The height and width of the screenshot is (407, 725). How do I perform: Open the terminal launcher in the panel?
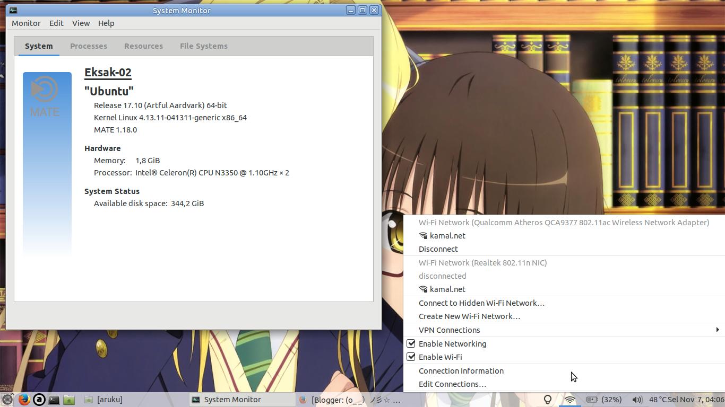54,400
